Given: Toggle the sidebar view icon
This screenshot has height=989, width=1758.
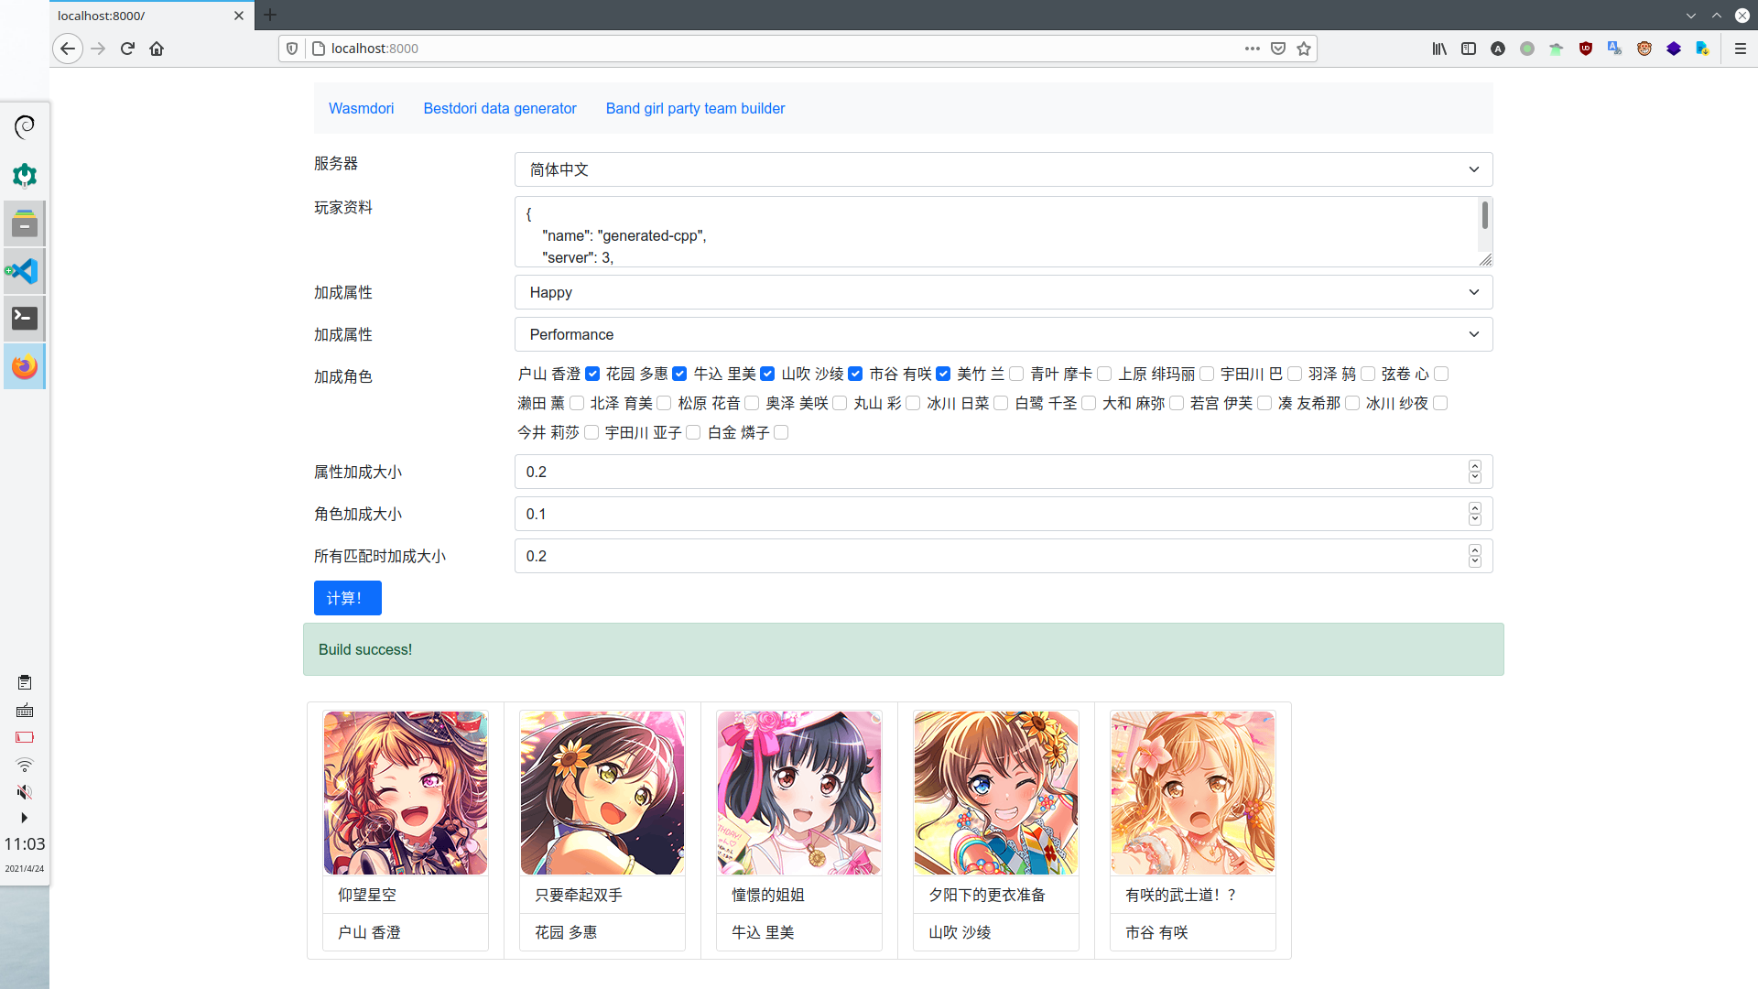Looking at the screenshot, I should (x=1469, y=49).
